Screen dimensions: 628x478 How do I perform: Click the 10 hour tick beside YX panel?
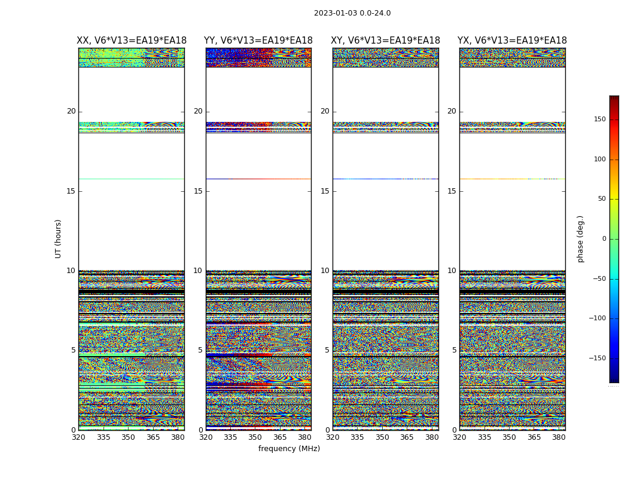(452, 271)
